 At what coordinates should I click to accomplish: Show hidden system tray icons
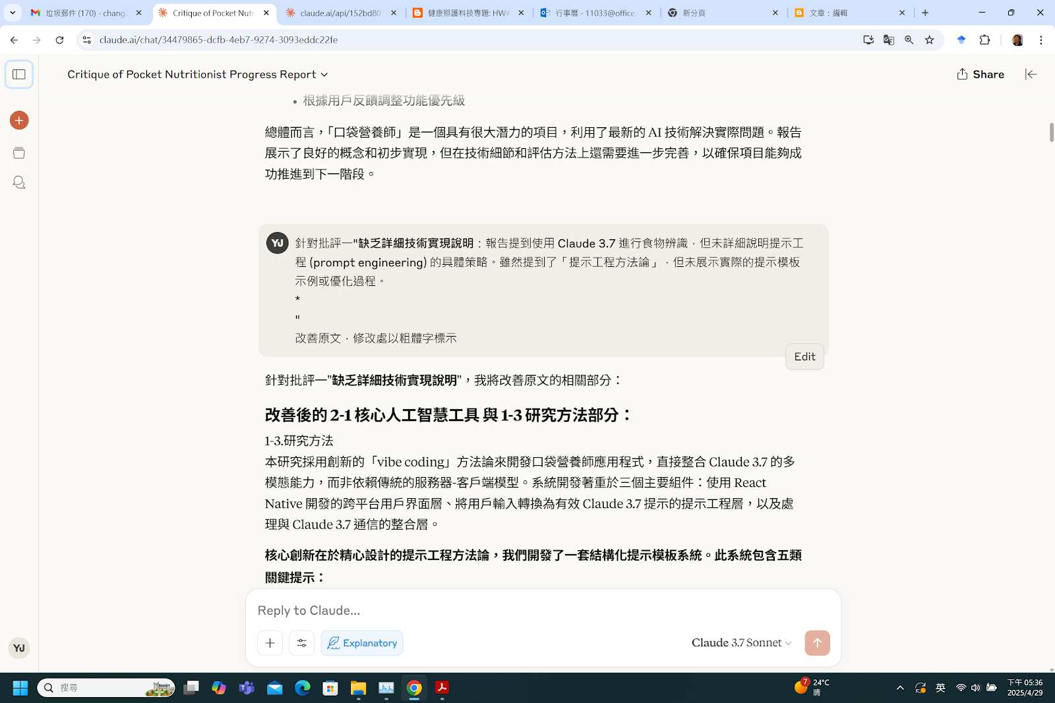click(900, 688)
